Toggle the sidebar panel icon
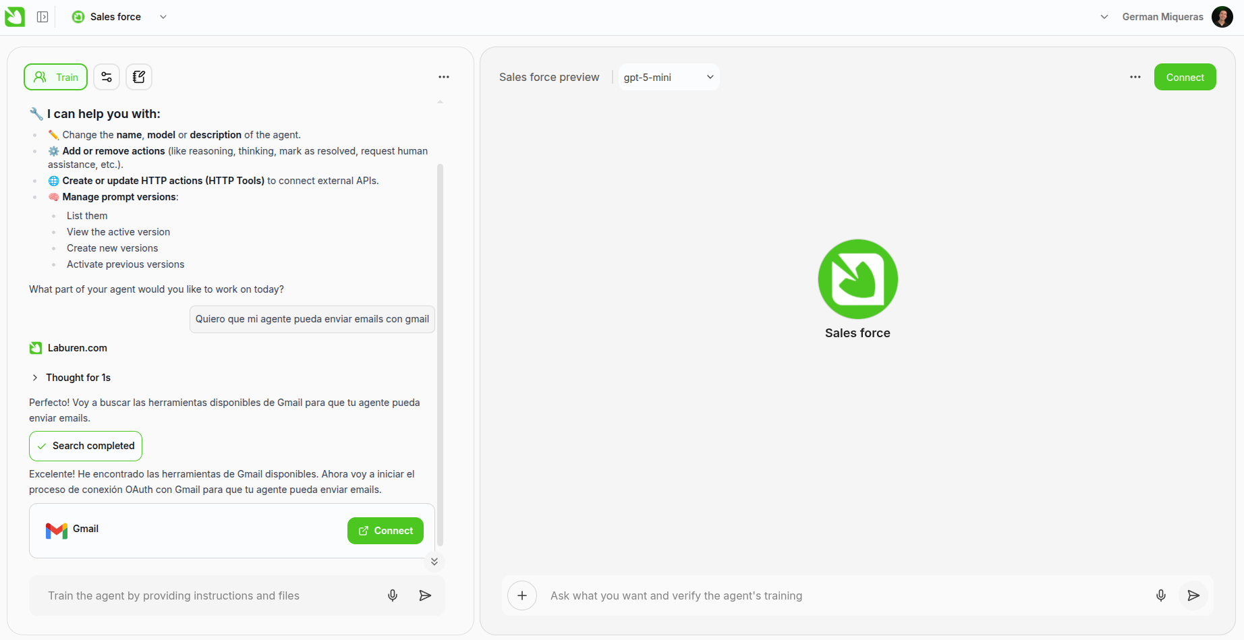Image resolution: width=1244 pixels, height=640 pixels. [x=43, y=17]
